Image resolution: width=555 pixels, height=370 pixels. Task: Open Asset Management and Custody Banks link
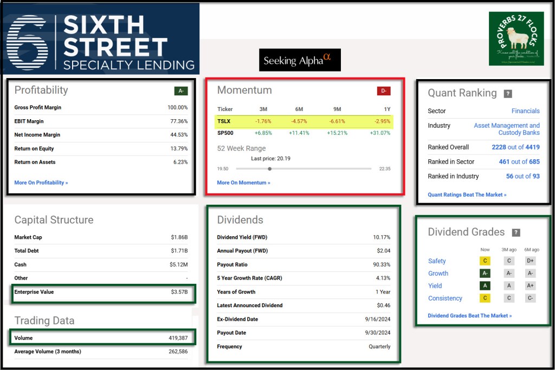tap(507, 129)
